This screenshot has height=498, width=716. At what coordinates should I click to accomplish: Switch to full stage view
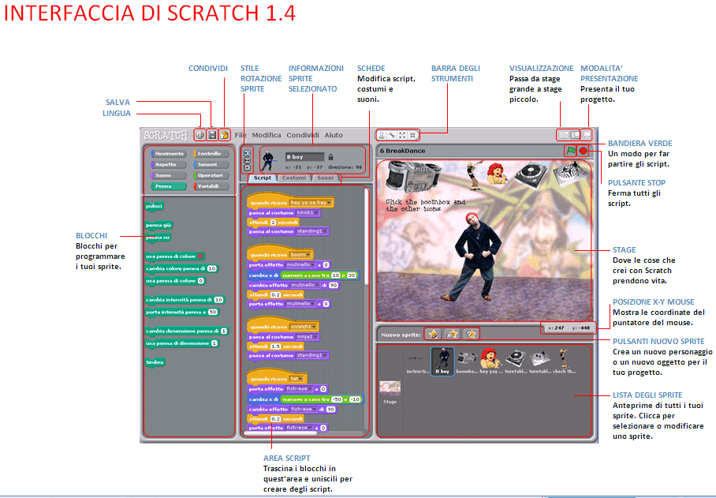coord(575,135)
